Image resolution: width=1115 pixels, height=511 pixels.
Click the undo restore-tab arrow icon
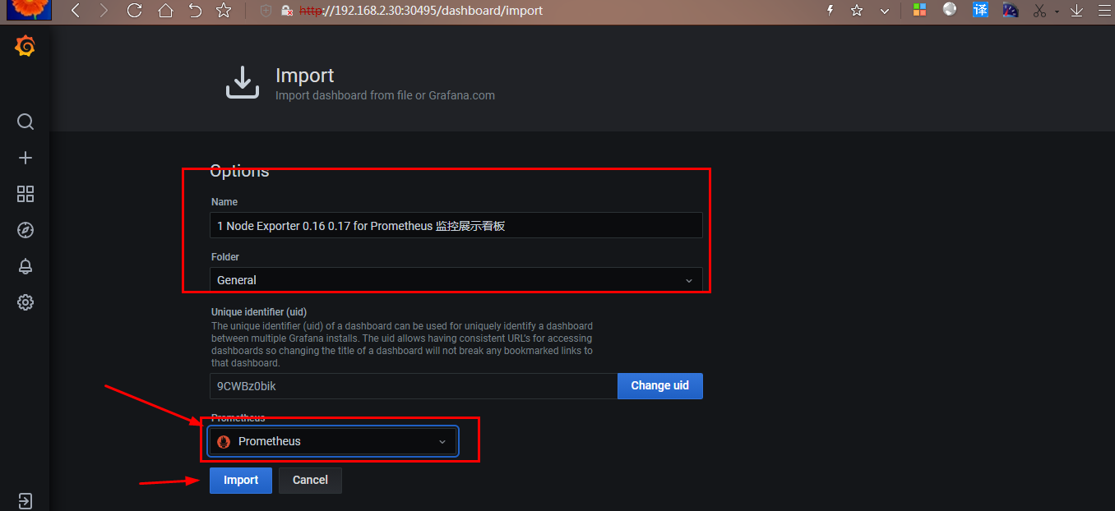195,11
